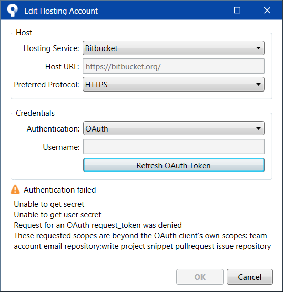Viewport: 283px width, 292px height.
Task: Click the "Host URL:" label
Action: [x=62, y=67]
